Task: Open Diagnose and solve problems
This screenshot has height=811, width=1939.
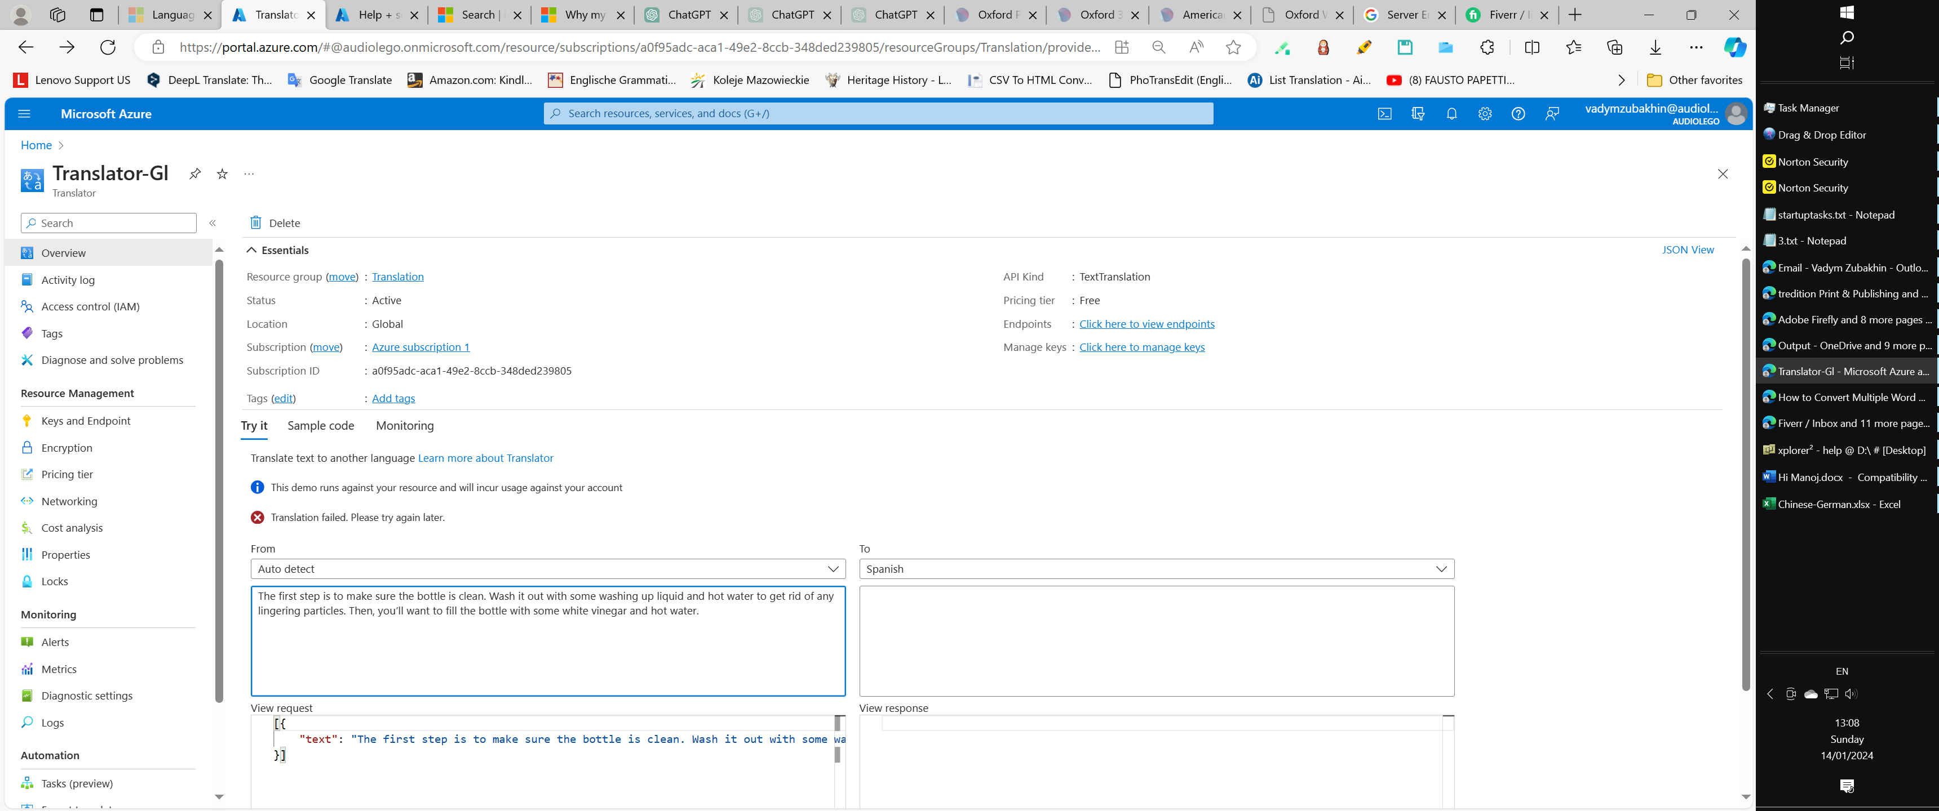Action: click(x=112, y=360)
